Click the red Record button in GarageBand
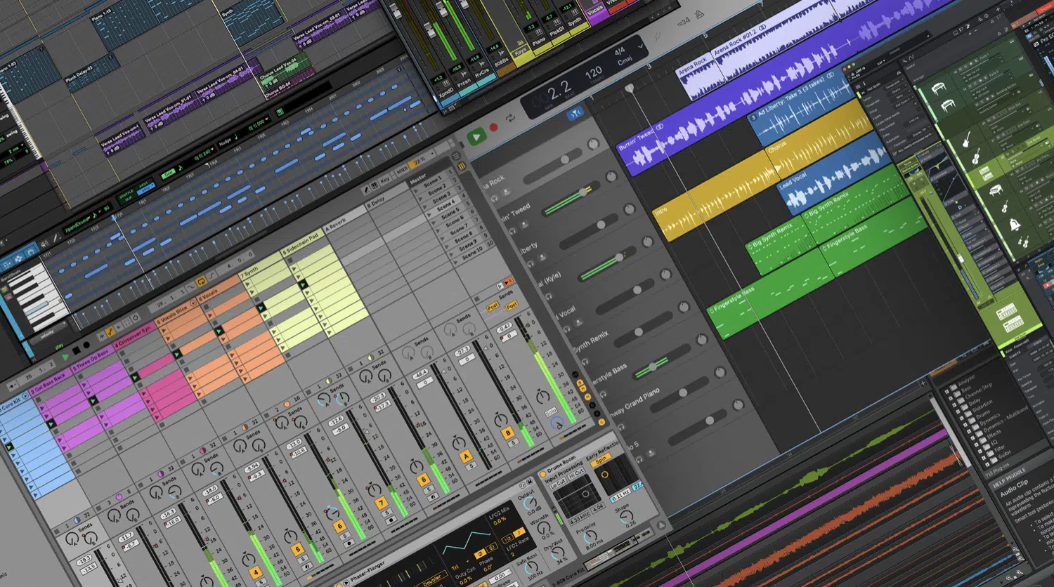 [x=493, y=128]
